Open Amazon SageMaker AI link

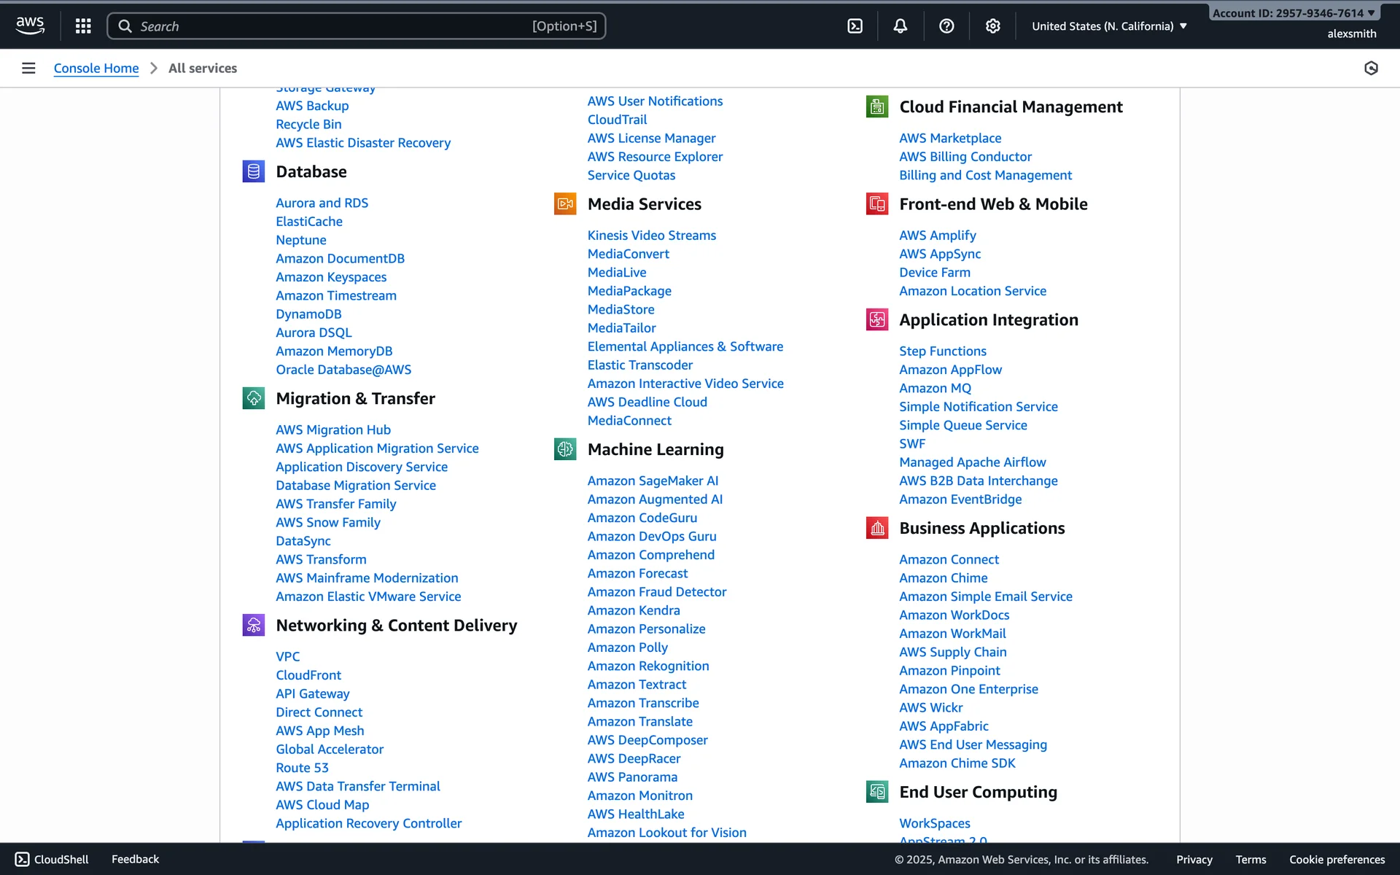(653, 481)
